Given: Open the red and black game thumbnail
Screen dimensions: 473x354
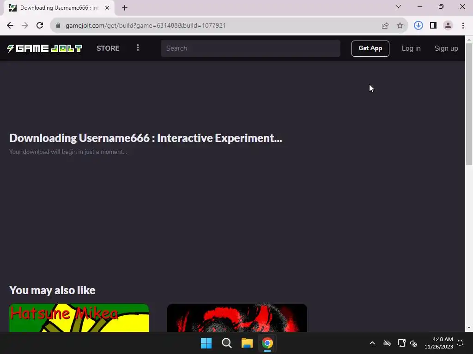Looking at the screenshot, I should coord(237,318).
